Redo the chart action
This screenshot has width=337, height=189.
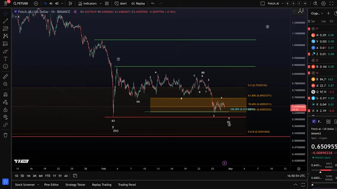click(161, 4)
